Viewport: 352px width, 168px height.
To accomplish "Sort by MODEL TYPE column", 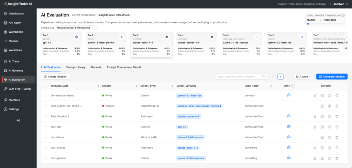I will [173, 86].
